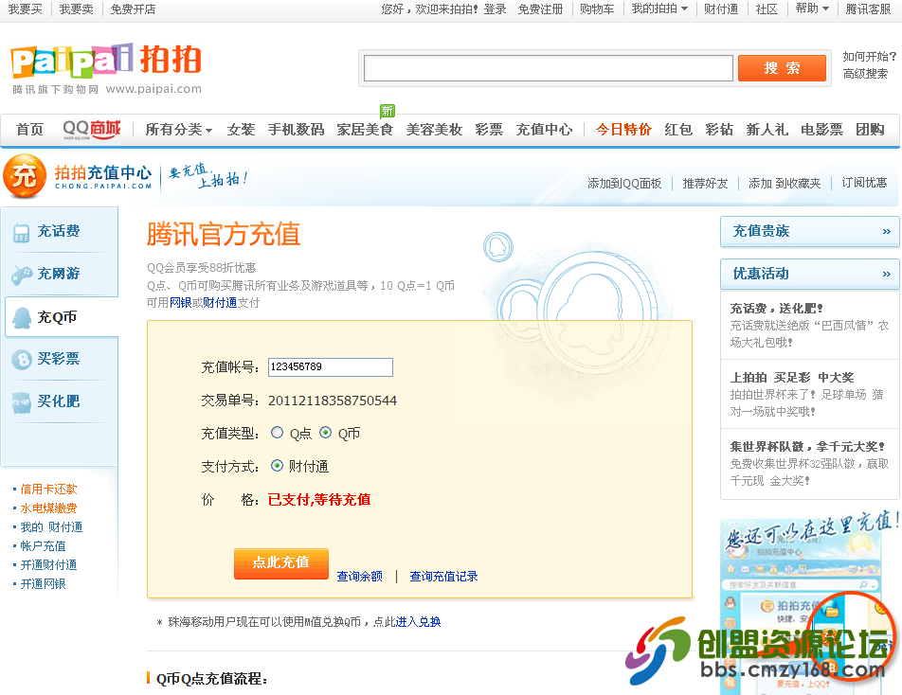
Task: Select the 买彩票 sidebar tab
Action: pos(60,359)
